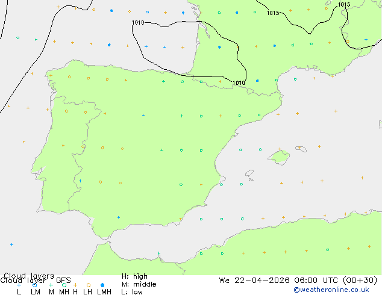Click the orange circle legend symbol for LH
This screenshot has width=382, height=295.
tap(89, 285)
